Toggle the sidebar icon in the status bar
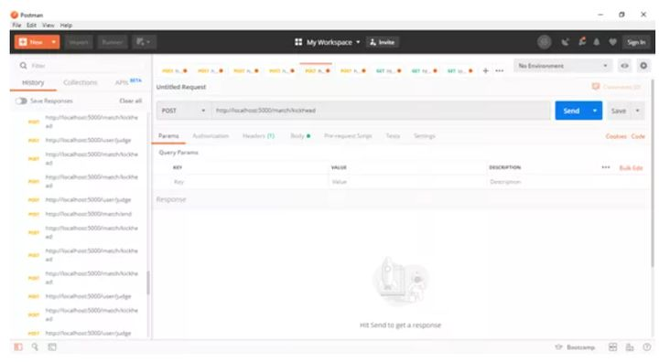The image size is (659, 362). click(x=18, y=346)
